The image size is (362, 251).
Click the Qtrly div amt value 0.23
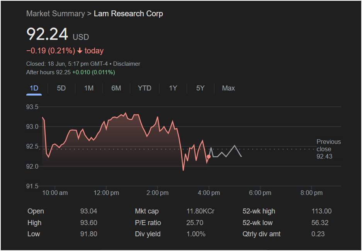(318, 234)
